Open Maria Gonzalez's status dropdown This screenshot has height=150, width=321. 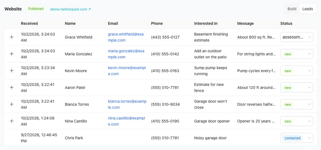(297, 54)
